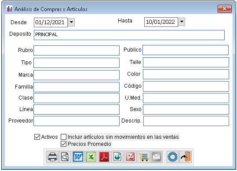Click the Hasta date field 10/01/2022
The height and width of the screenshot is (171, 237).
click(x=161, y=22)
